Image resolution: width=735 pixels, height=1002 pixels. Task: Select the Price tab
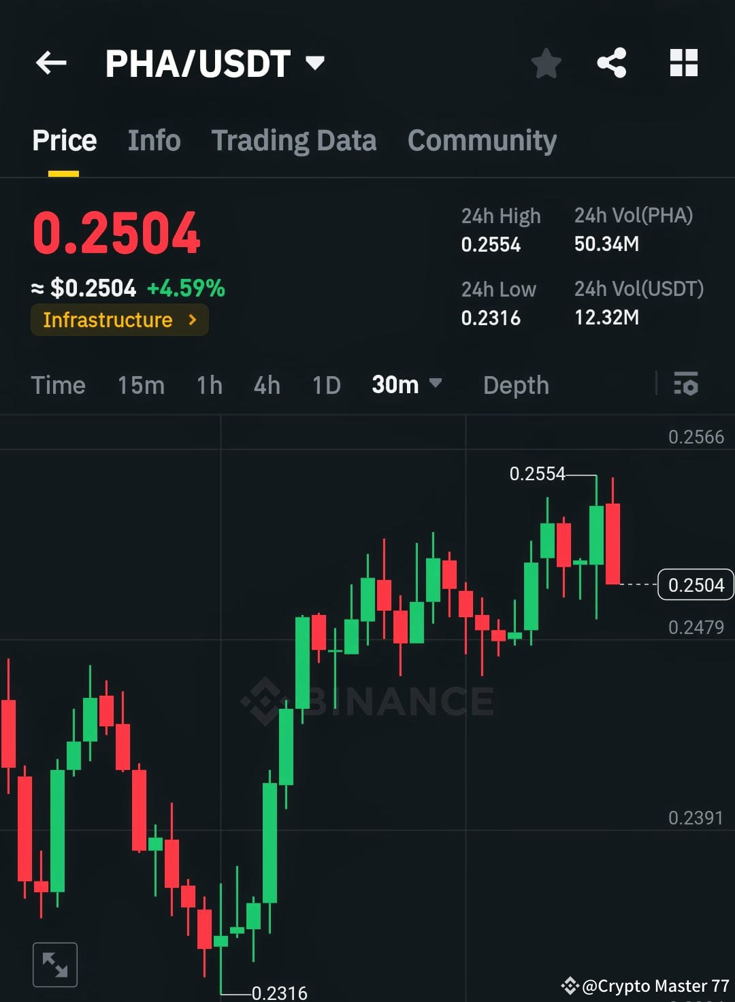click(63, 140)
